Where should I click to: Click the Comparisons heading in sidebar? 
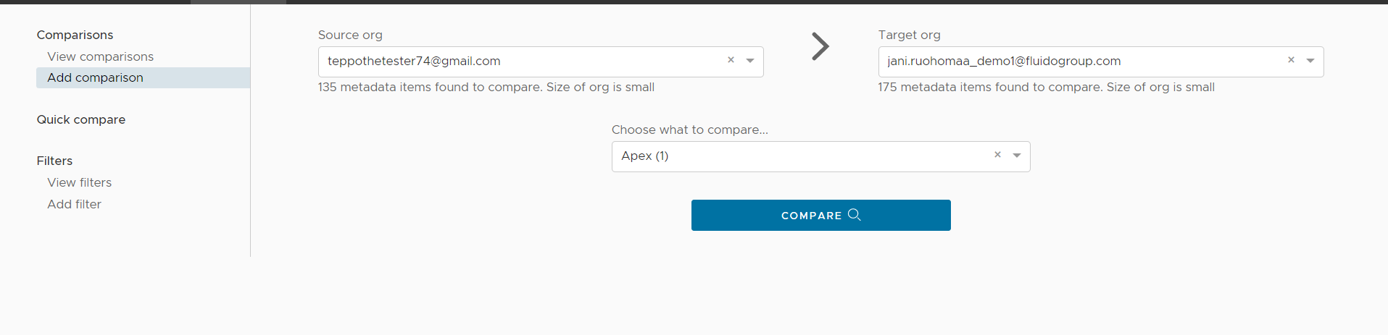pos(75,35)
